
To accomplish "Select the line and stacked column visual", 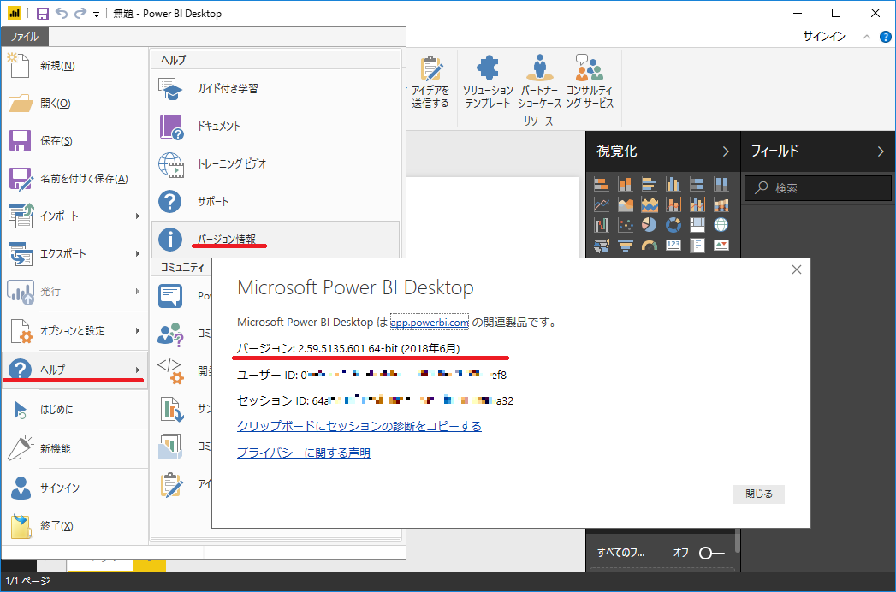I will tap(673, 204).
